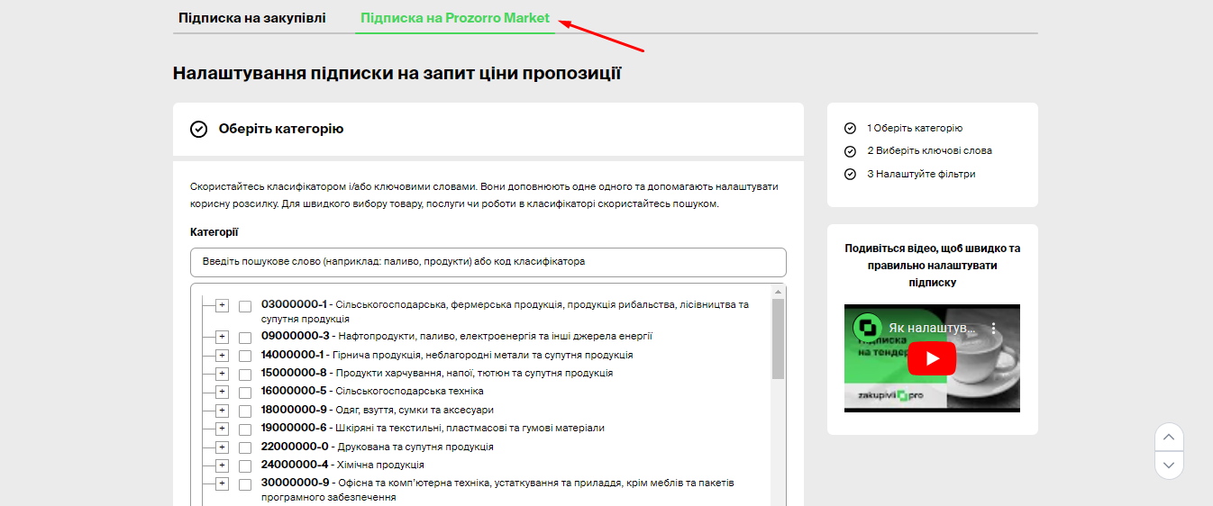The height and width of the screenshot is (506, 1213).
Task: Click checkmark icon beside 'Оберіть категорію' heading
Action: pyautogui.click(x=199, y=130)
